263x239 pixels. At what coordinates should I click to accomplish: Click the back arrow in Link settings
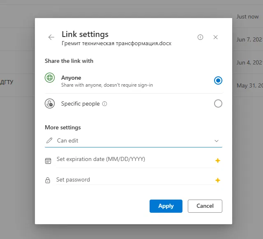[51, 37]
